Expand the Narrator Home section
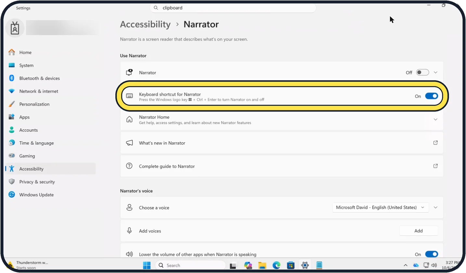 click(x=436, y=120)
